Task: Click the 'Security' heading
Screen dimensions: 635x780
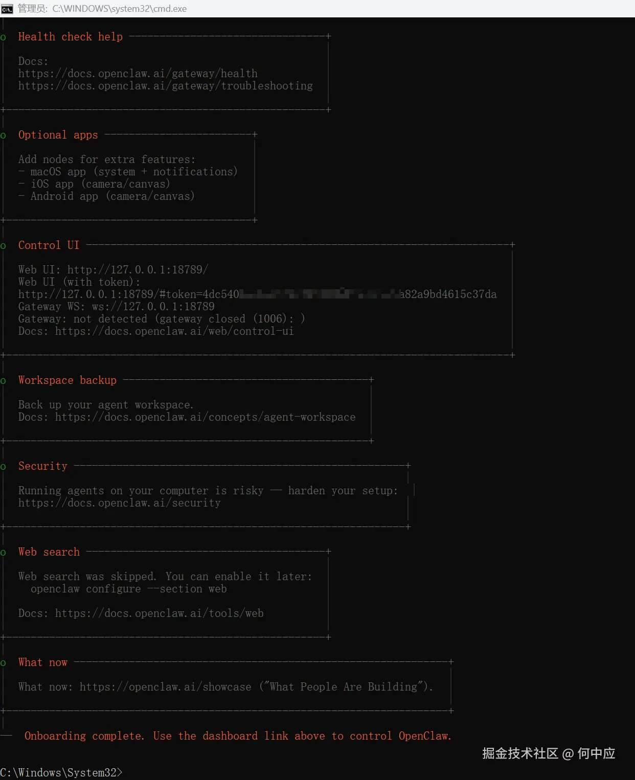Action: 43,466
